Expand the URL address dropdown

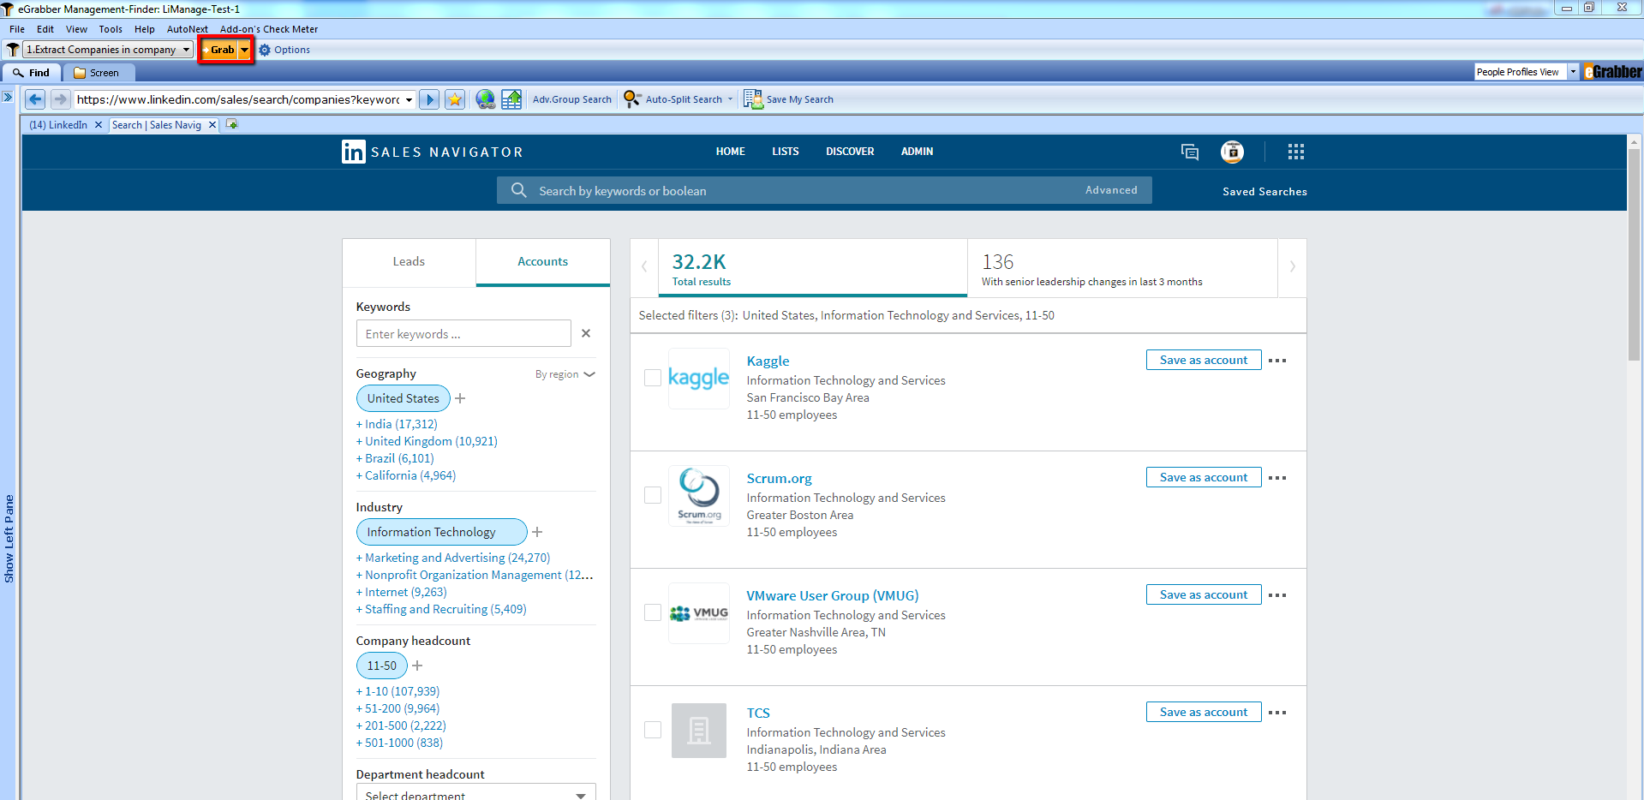click(409, 99)
